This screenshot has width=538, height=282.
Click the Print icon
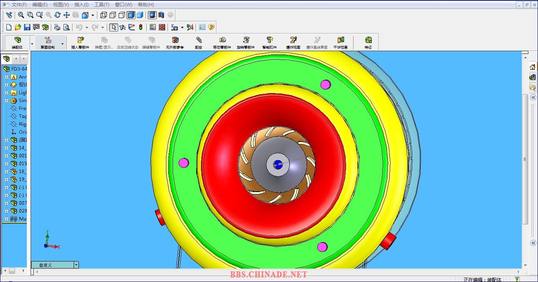[x=57, y=27]
